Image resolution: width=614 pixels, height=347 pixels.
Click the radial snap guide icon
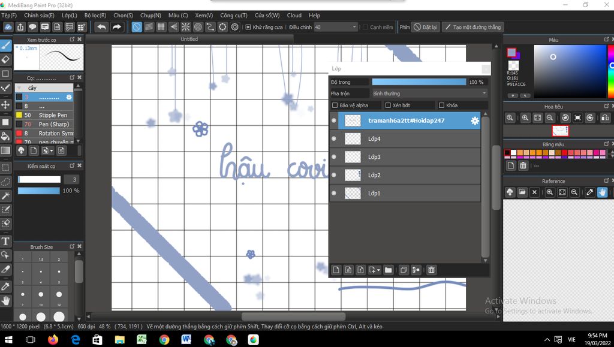coord(185,27)
